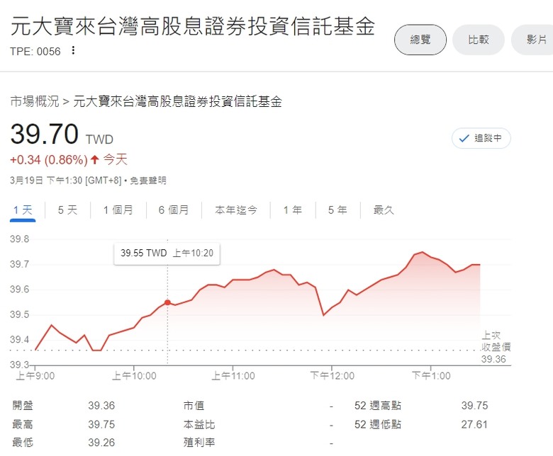
Task: Click the 52 週低點 value 27.61
Action: point(474,424)
